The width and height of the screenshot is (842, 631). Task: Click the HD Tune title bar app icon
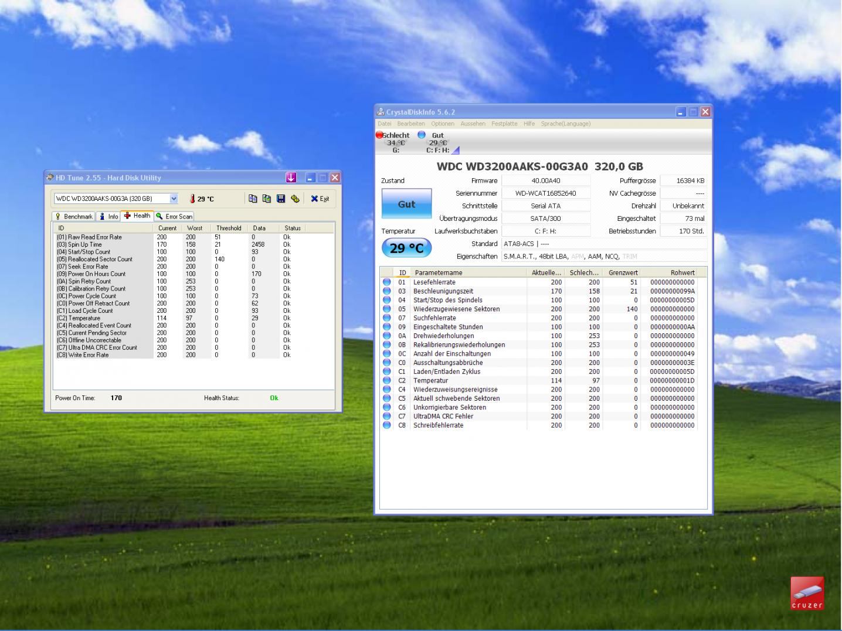tap(50, 178)
